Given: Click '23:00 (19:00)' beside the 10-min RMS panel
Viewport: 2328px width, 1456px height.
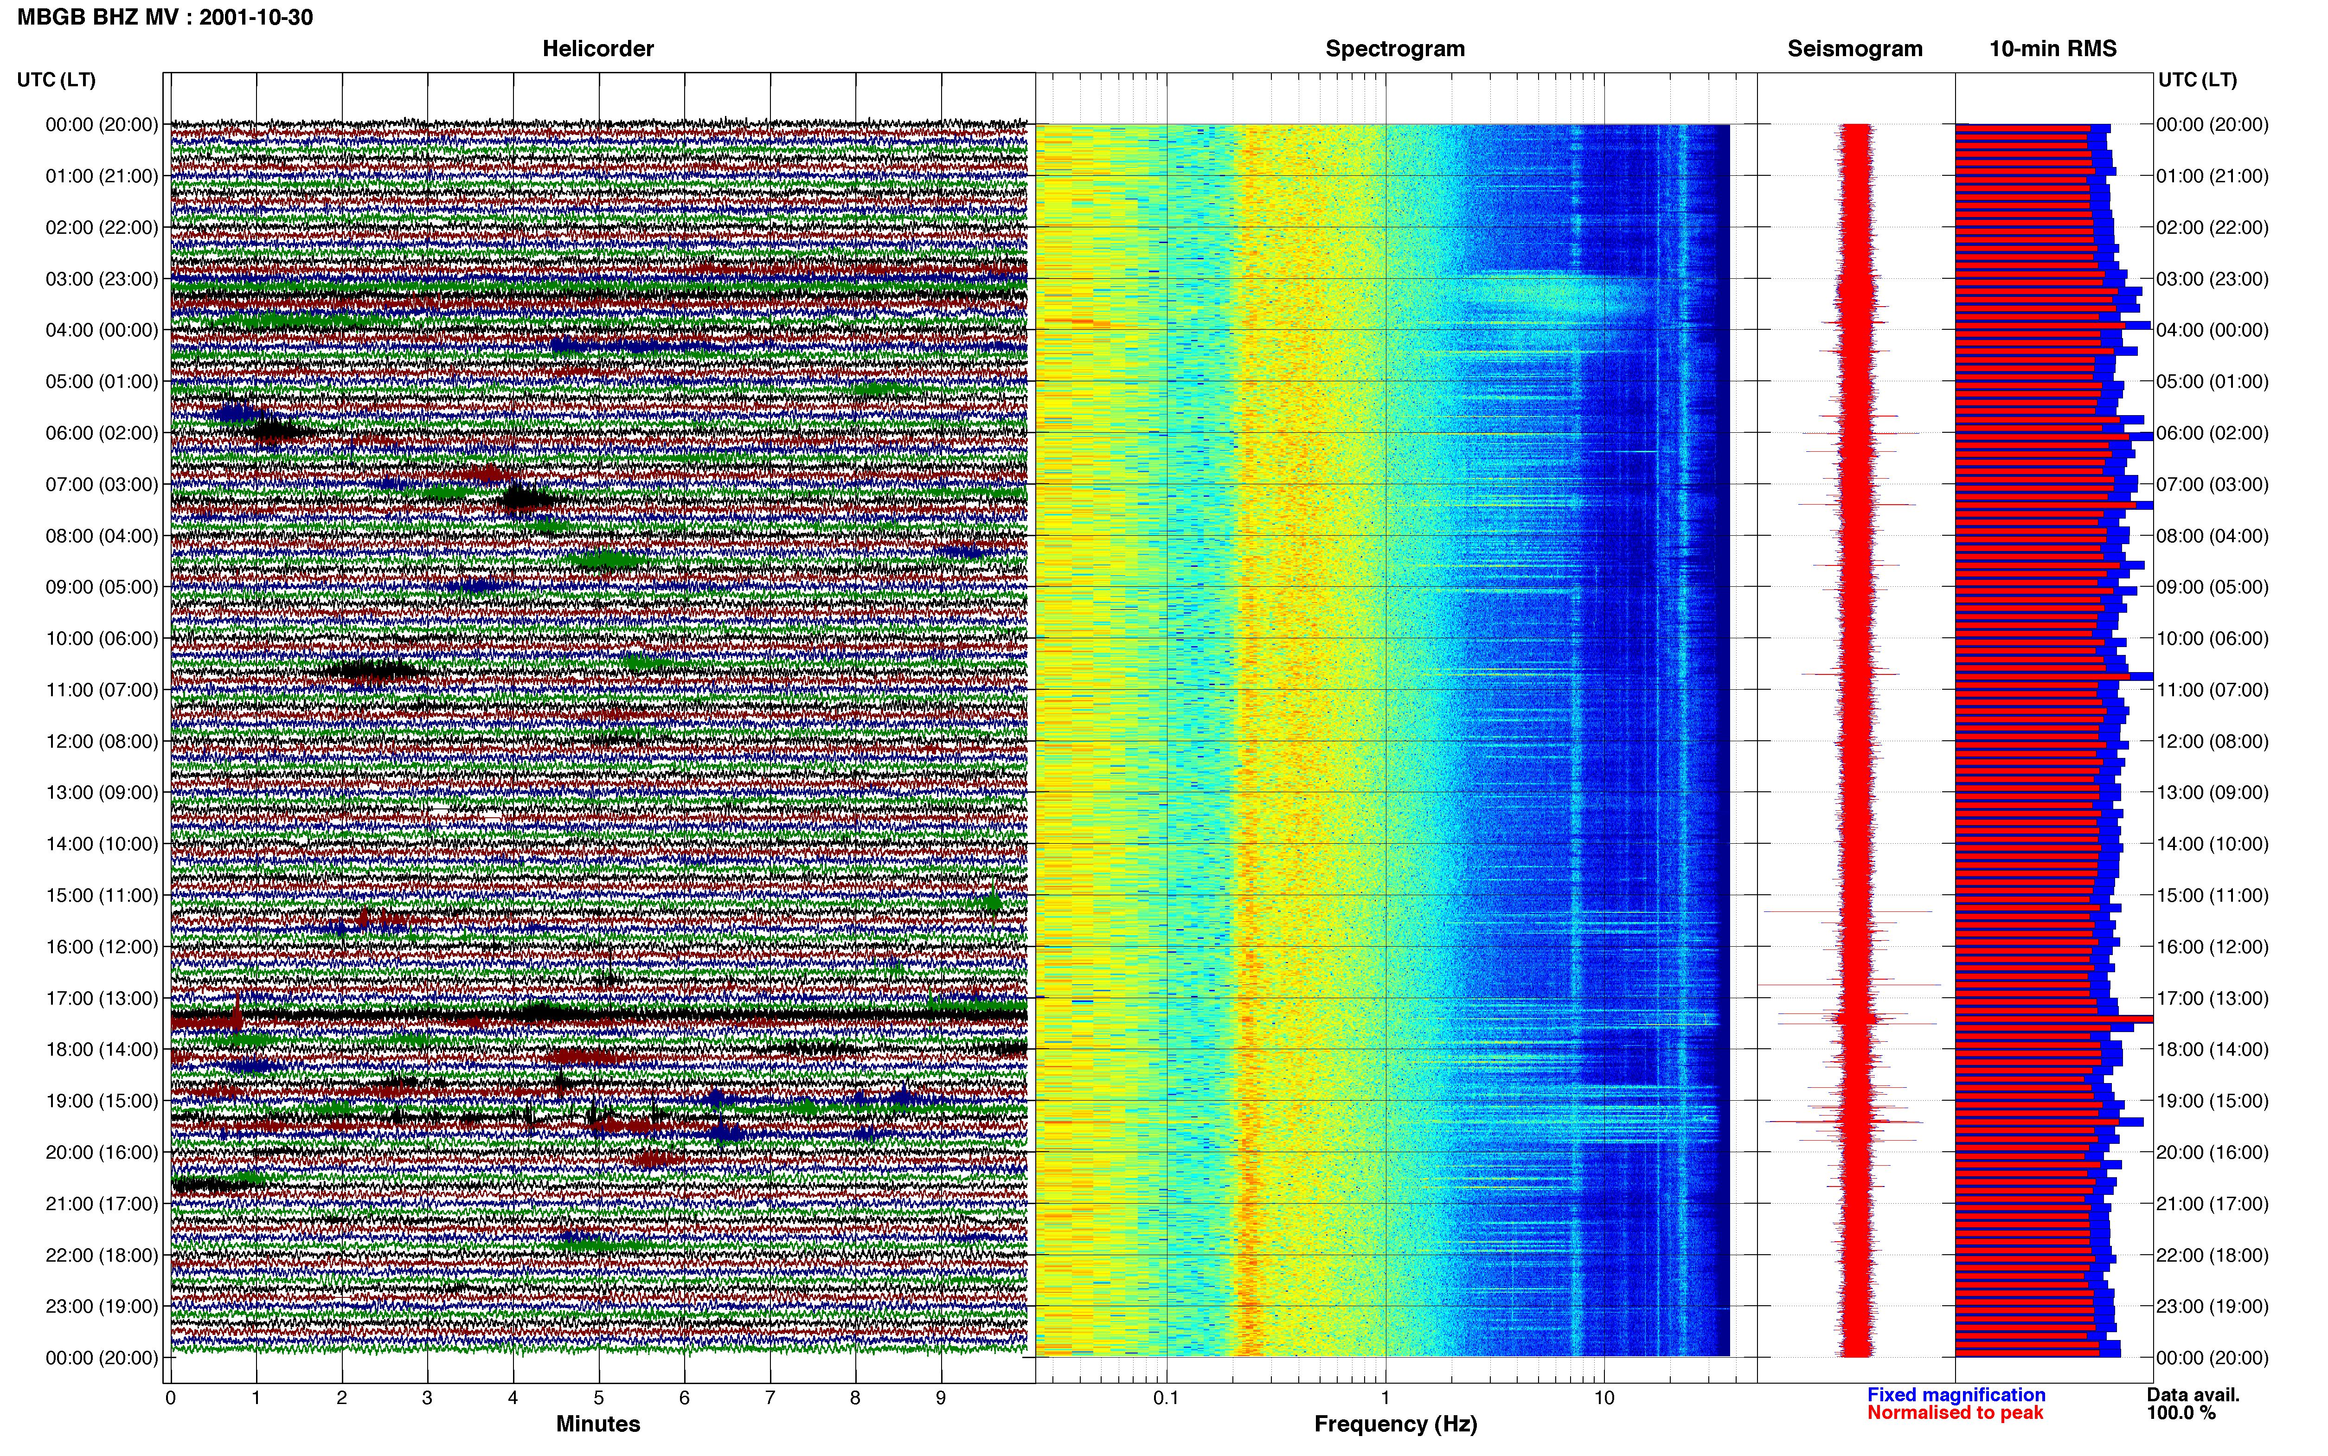Looking at the screenshot, I should (2213, 1306).
